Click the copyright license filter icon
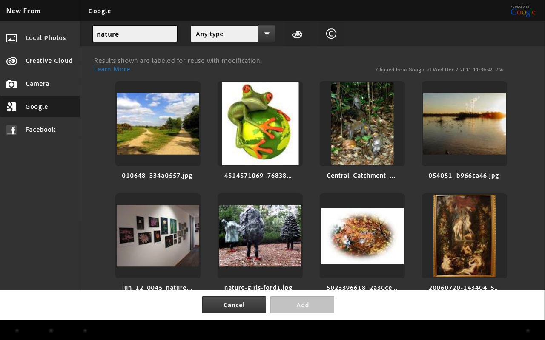Image resolution: width=545 pixels, height=340 pixels. coord(331,34)
